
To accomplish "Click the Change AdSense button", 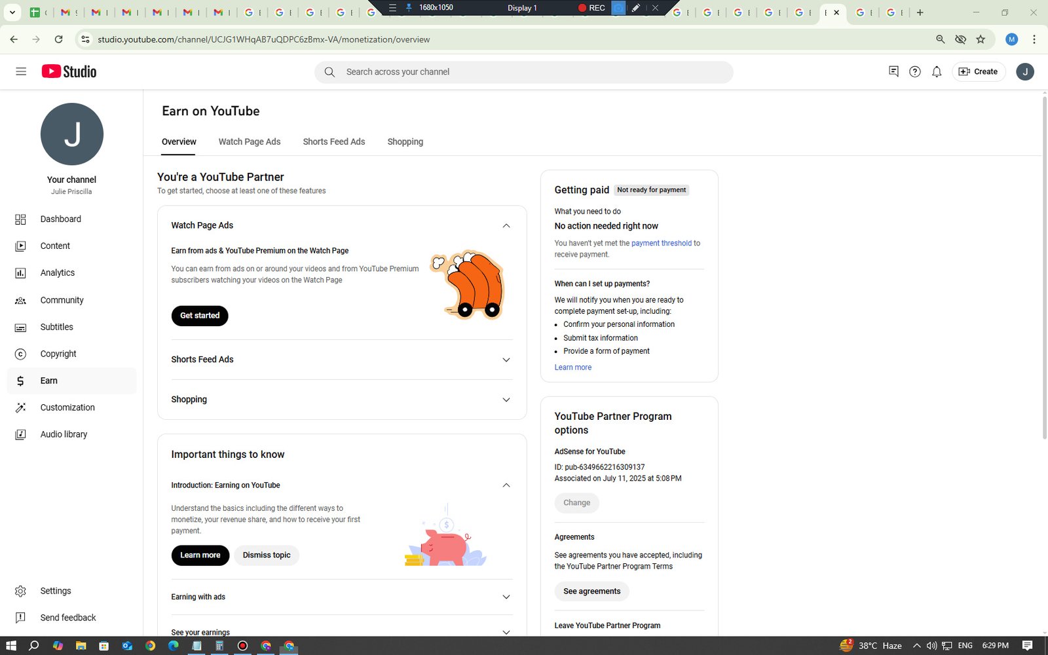I will click(x=577, y=503).
